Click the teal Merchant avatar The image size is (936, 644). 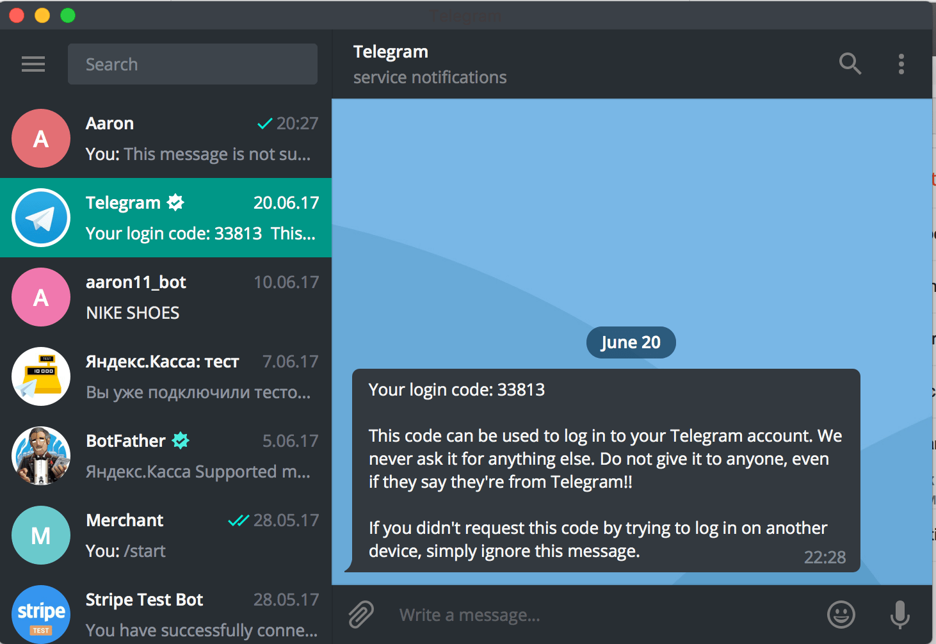[41, 535]
